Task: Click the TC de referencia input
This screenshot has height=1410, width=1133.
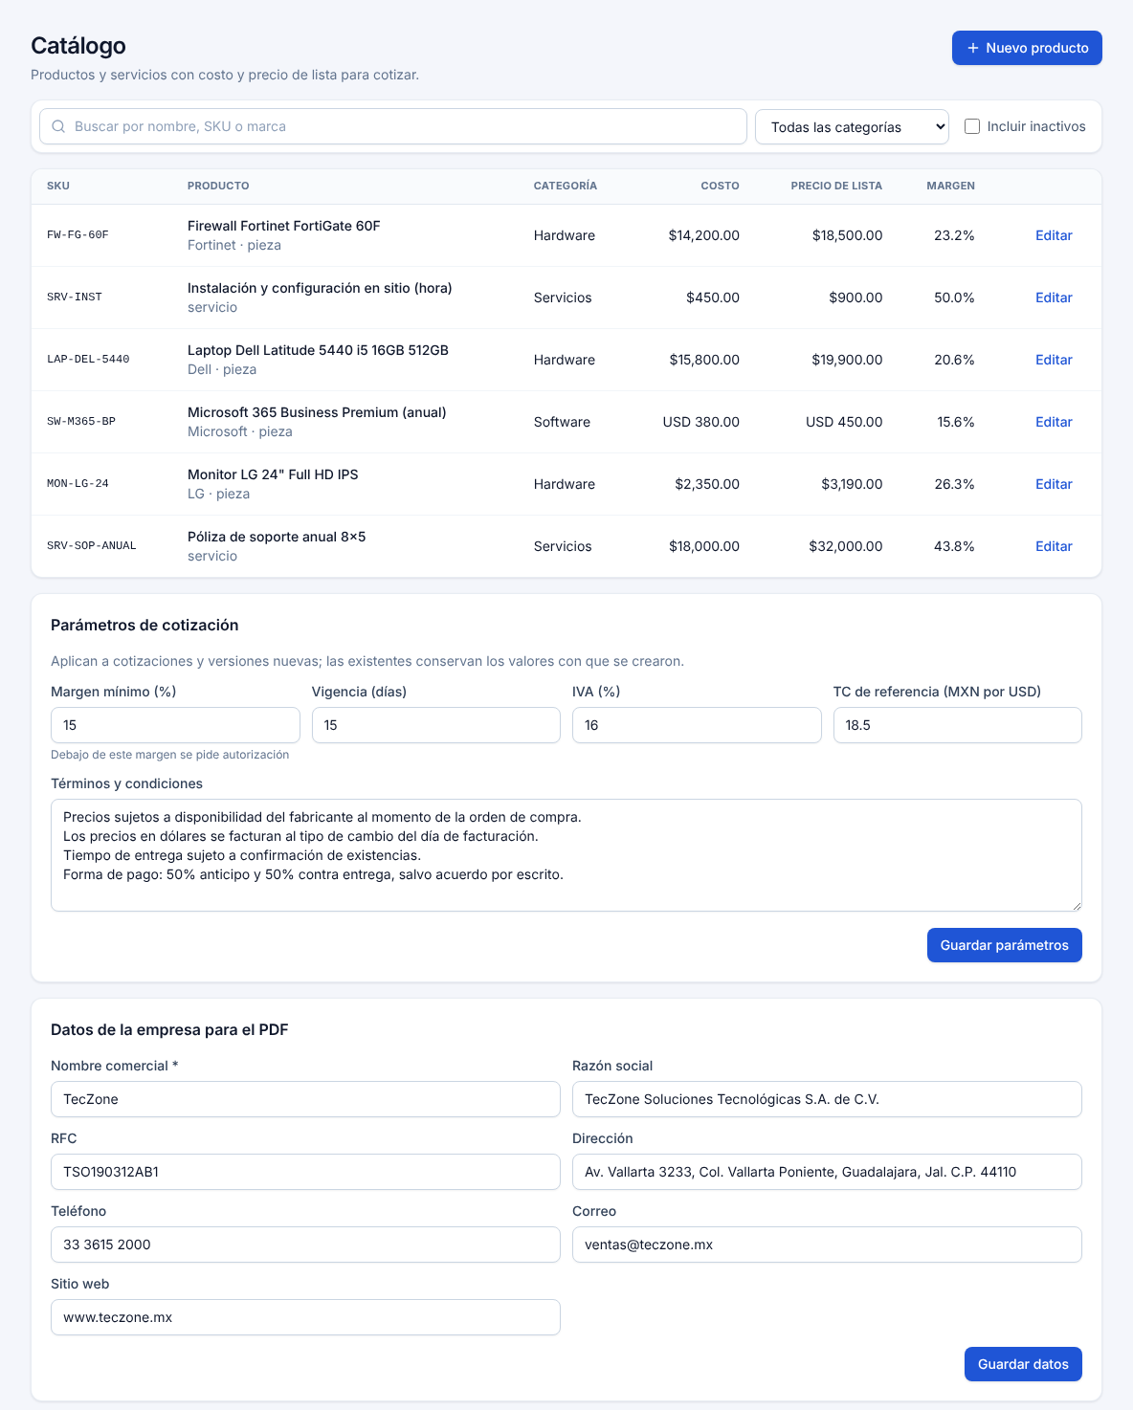Action: (958, 725)
